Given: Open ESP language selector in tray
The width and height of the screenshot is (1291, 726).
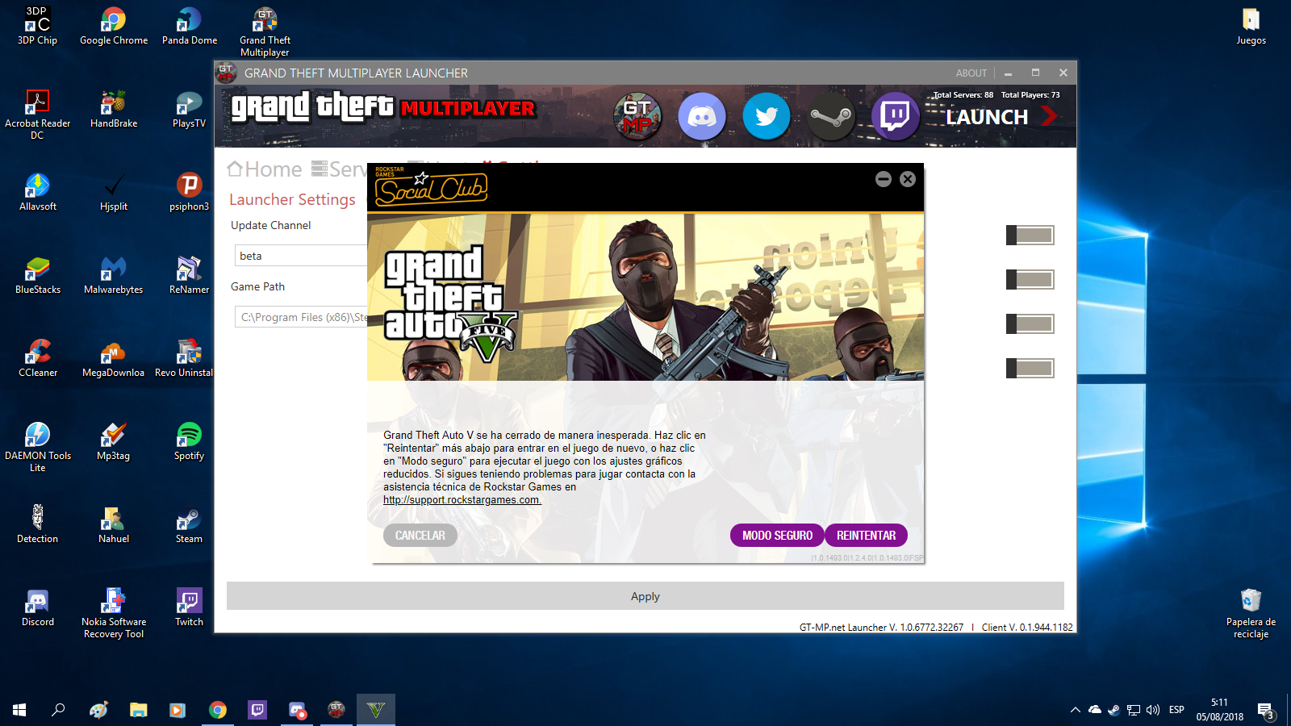Looking at the screenshot, I should pos(1176,710).
